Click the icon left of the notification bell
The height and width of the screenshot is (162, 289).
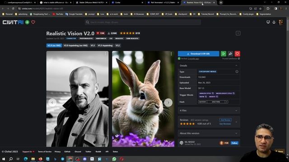click(x=268, y=22)
